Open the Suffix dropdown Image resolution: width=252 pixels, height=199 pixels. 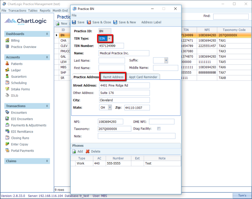click(166, 60)
